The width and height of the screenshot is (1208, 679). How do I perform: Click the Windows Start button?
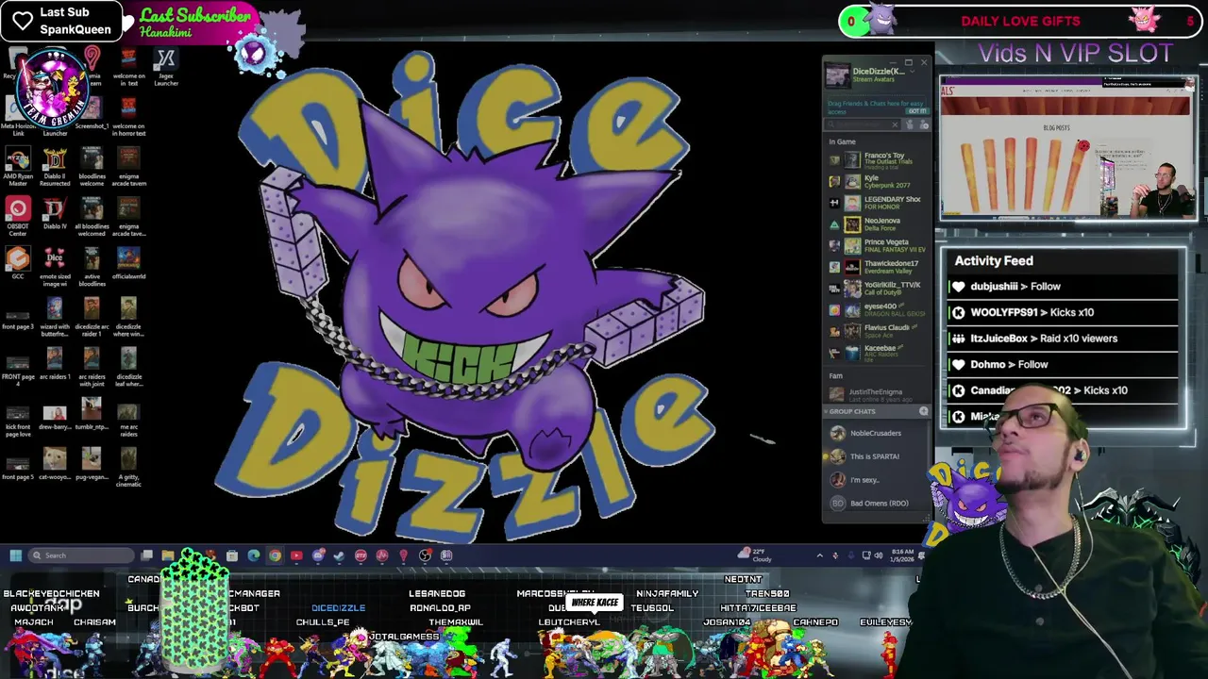click(15, 555)
